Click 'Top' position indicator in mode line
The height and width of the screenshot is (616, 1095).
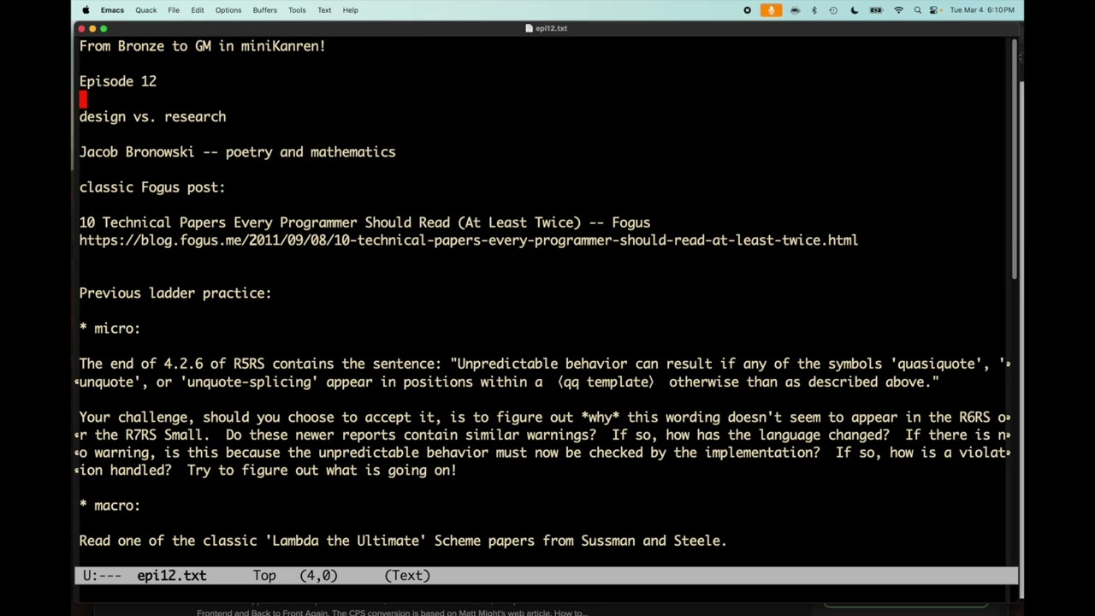[264, 576]
